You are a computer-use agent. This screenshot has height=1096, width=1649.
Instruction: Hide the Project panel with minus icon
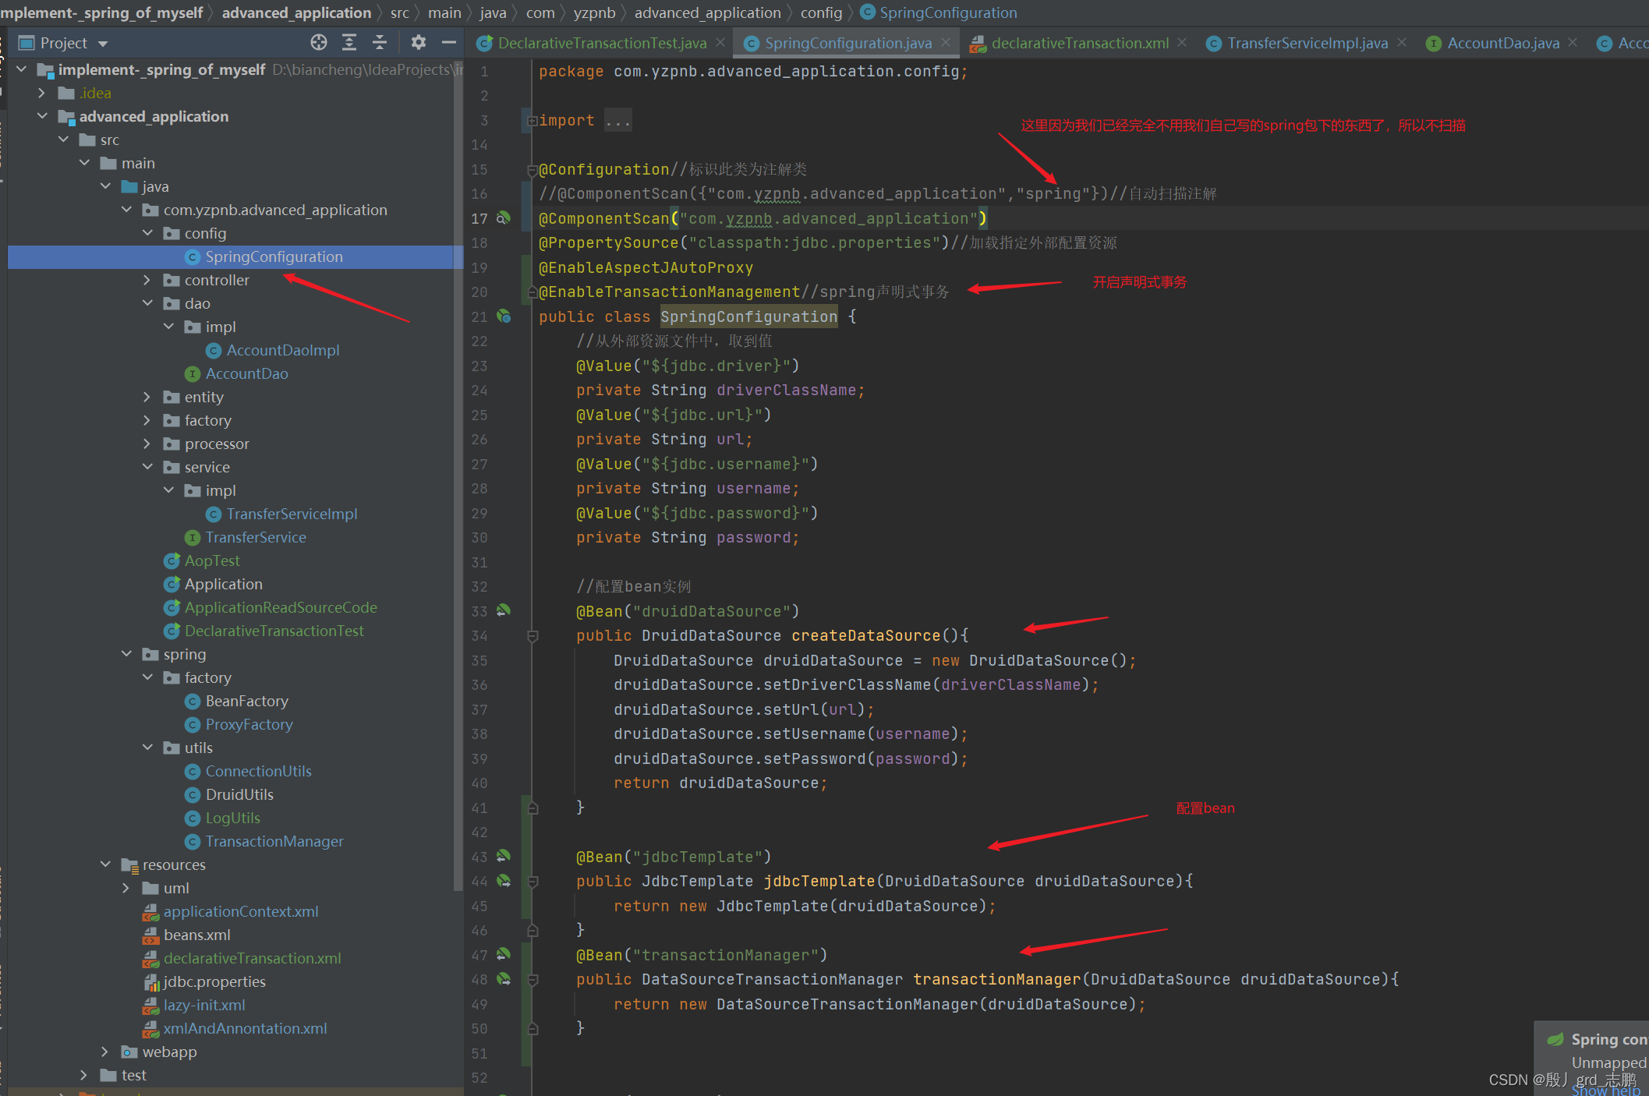click(448, 43)
